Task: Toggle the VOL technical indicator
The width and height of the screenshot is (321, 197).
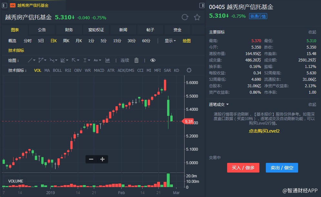Action: tap(38, 70)
